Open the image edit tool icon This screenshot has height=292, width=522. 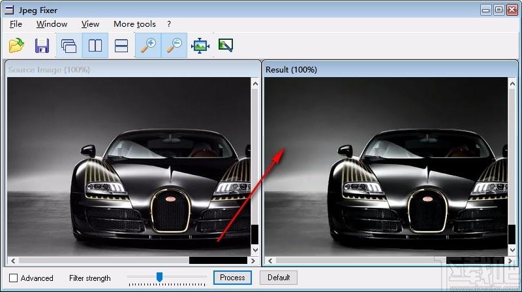point(226,45)
